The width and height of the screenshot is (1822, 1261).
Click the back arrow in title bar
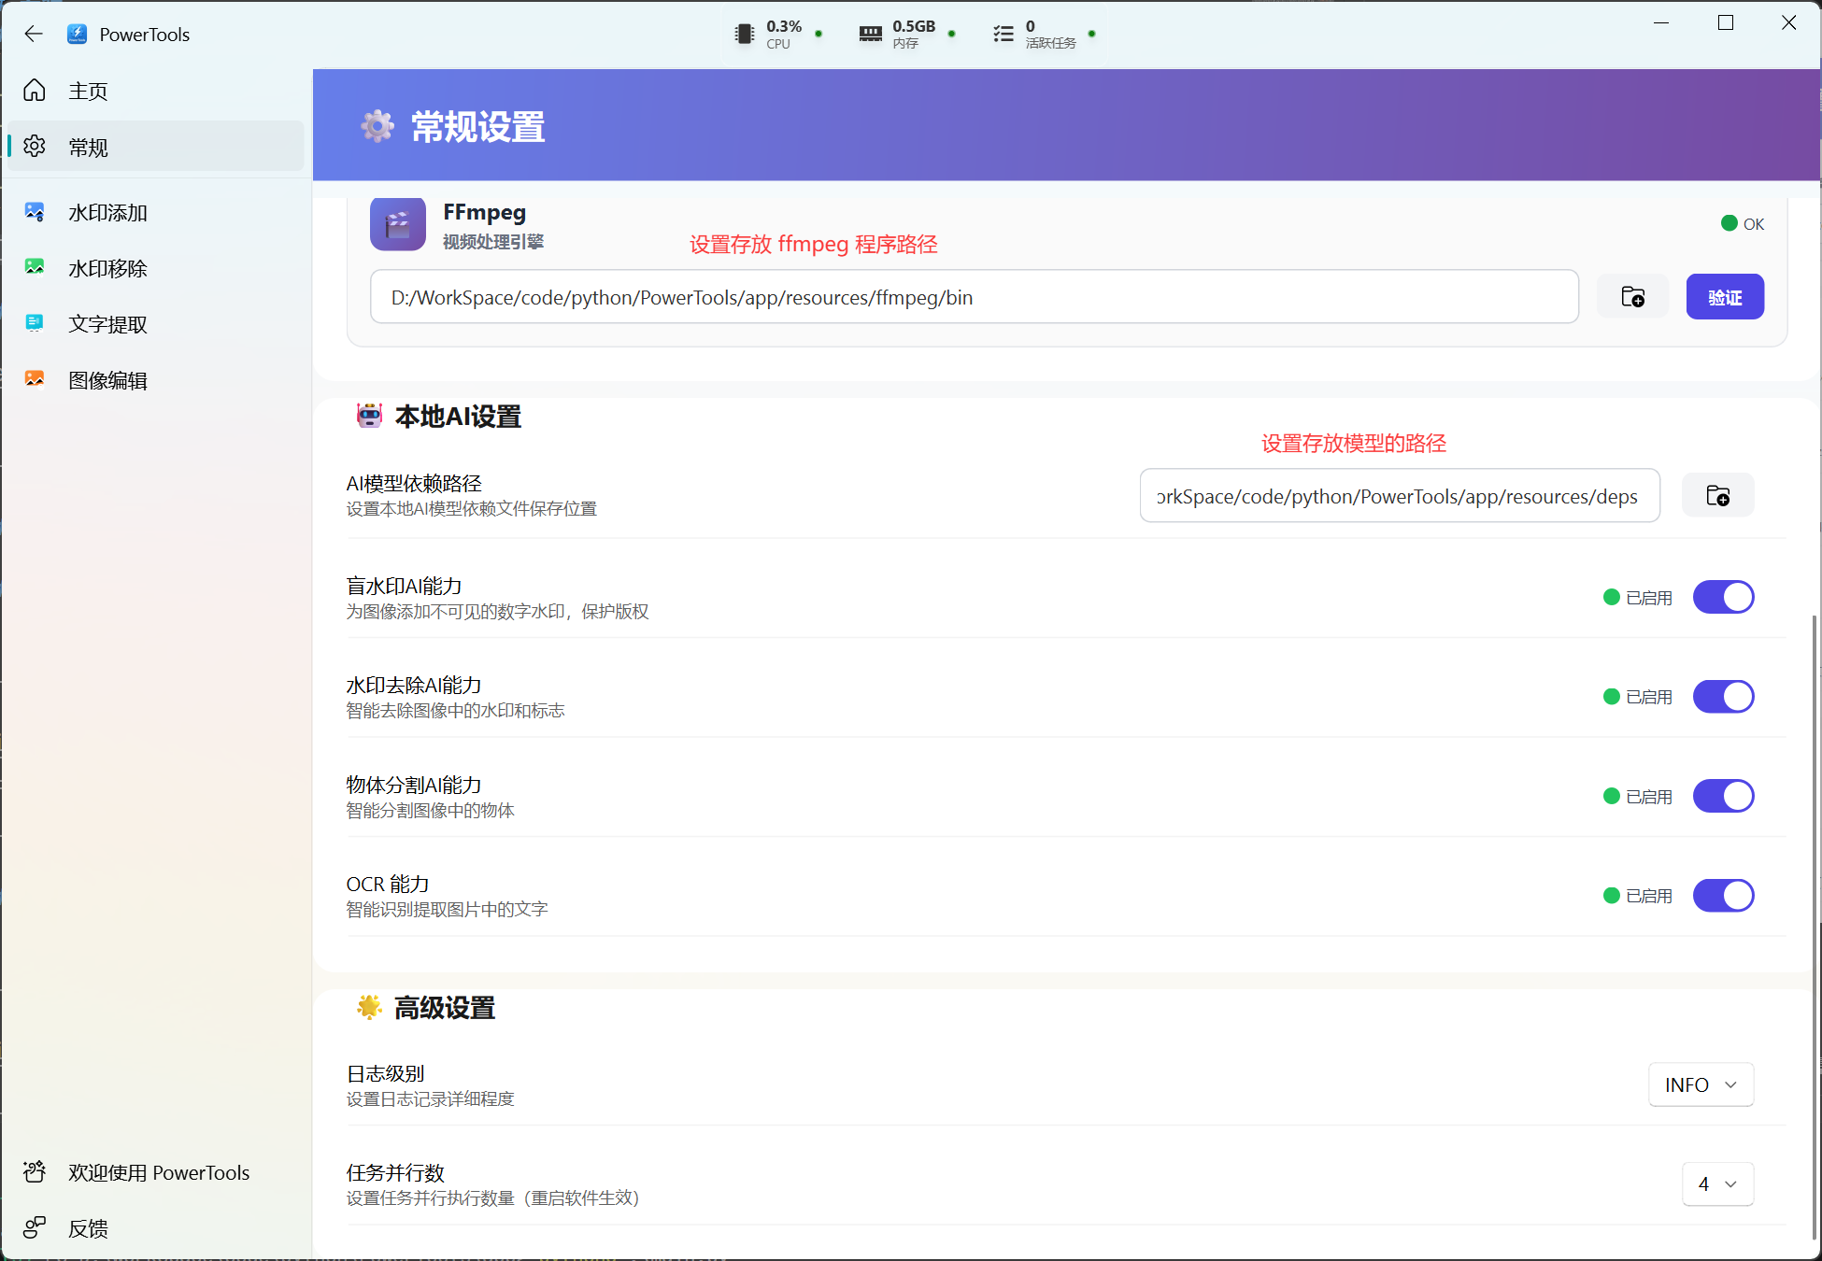pyautogui.click(x=34, y=35)
